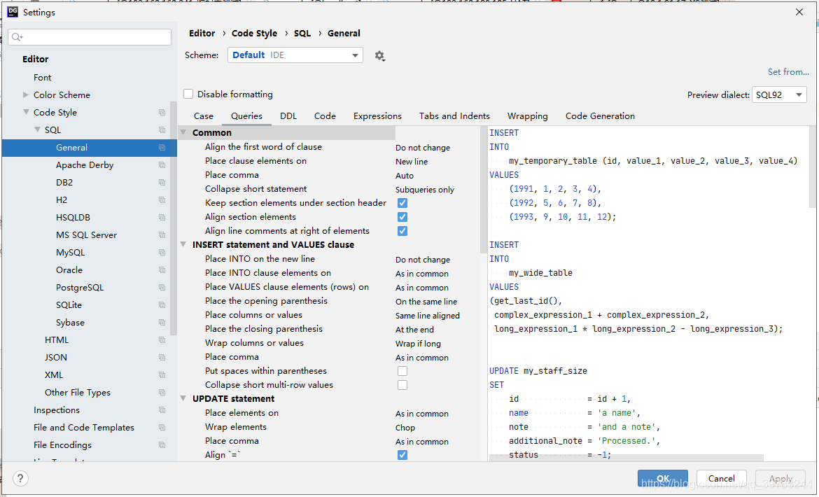This screenshot has width=819, height=497.
Task: Collapse the Common section
Action: pyautogui.click(x=183, y=132)
